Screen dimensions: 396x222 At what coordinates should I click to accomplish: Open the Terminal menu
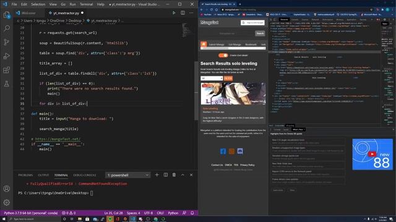tap(87, 4)
